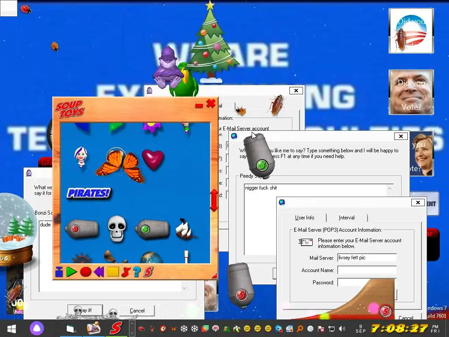Click the Hillary Clinton vote widget
The image size is (449, 337).
(421, 154)
